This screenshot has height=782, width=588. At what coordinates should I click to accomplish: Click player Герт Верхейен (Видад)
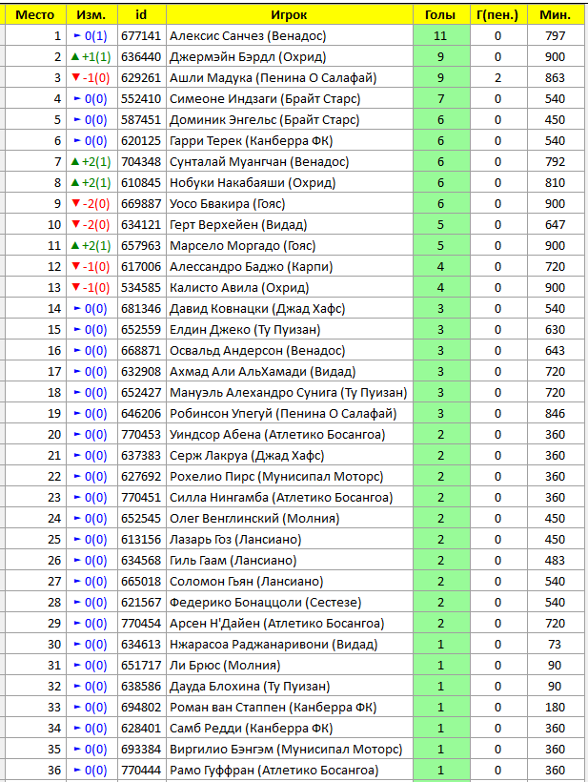(238, 224)
